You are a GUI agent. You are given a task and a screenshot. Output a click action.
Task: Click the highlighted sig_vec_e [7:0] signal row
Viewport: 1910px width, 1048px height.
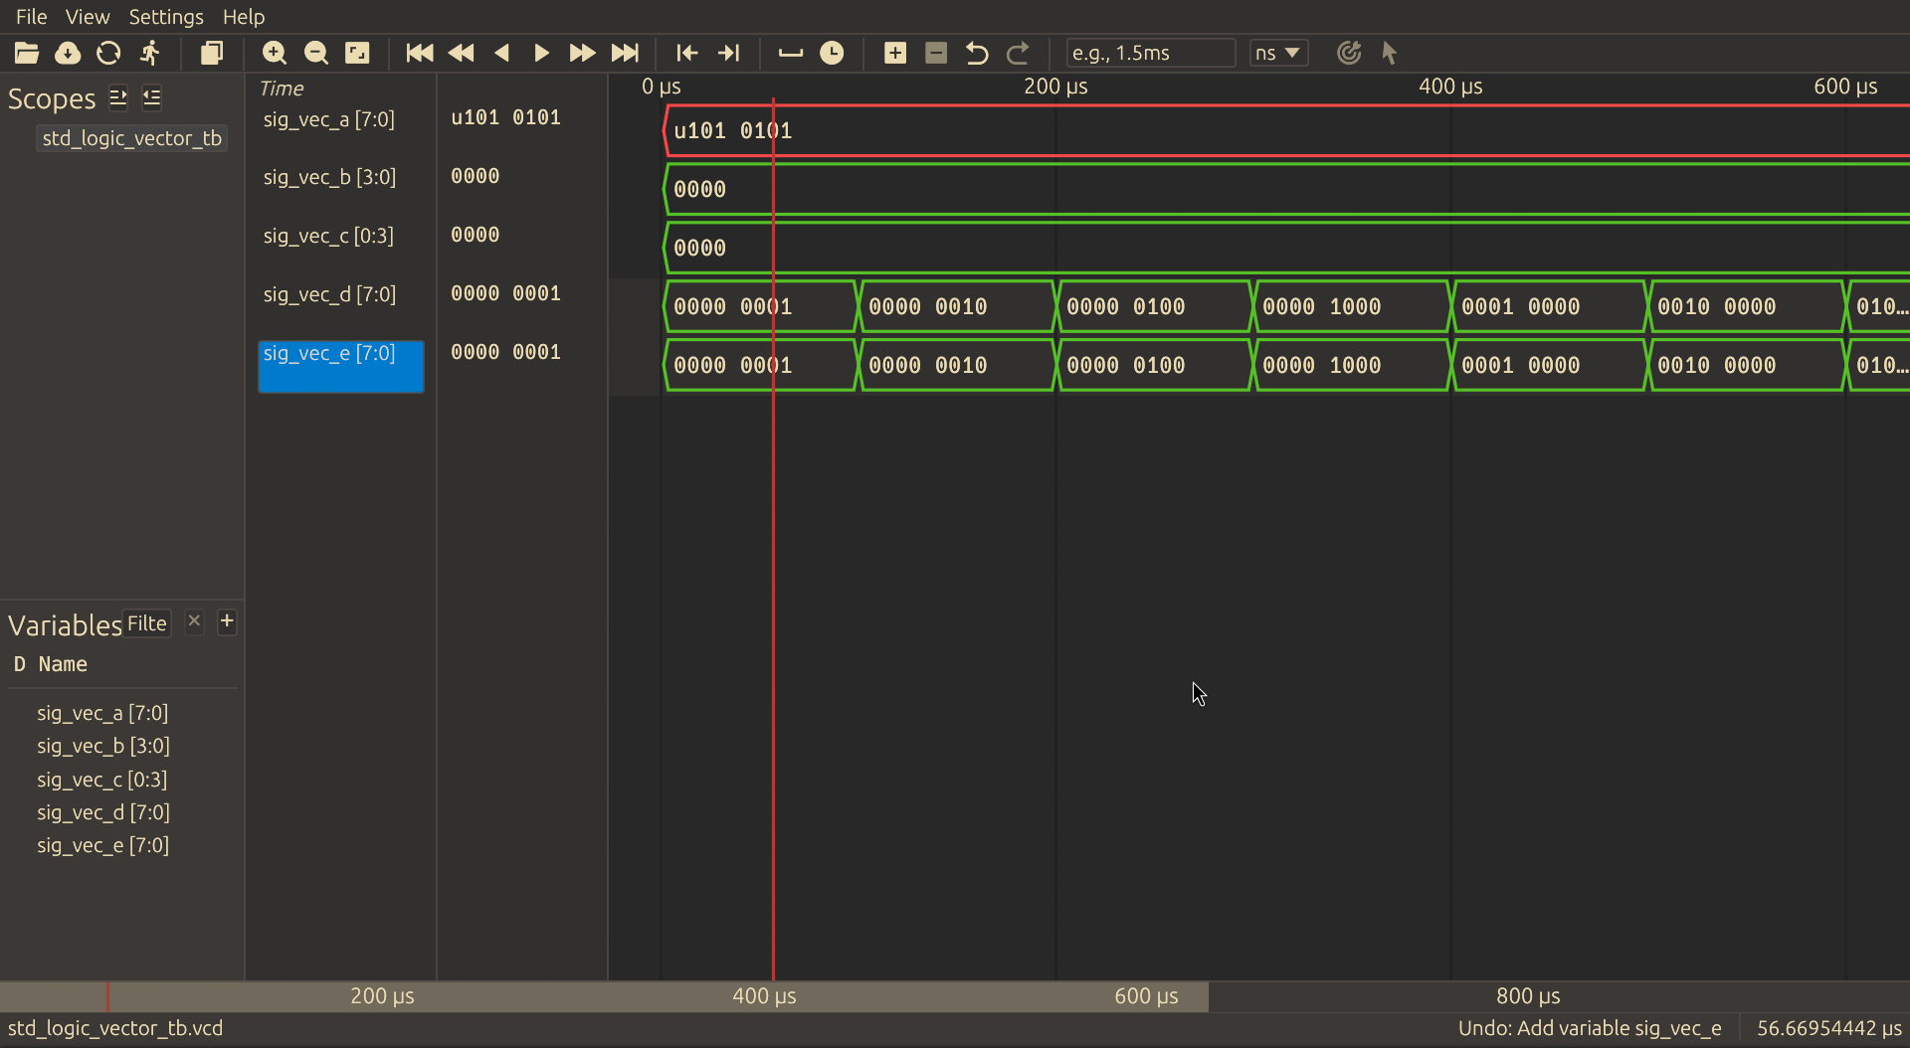click(x=341, y=366)
